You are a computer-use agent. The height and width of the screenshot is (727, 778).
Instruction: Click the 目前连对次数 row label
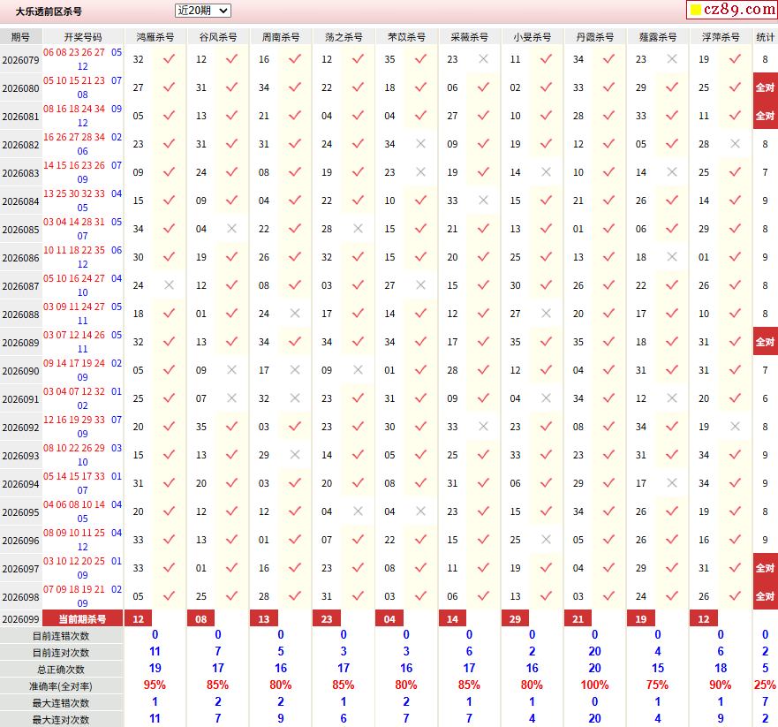(61, 653)
